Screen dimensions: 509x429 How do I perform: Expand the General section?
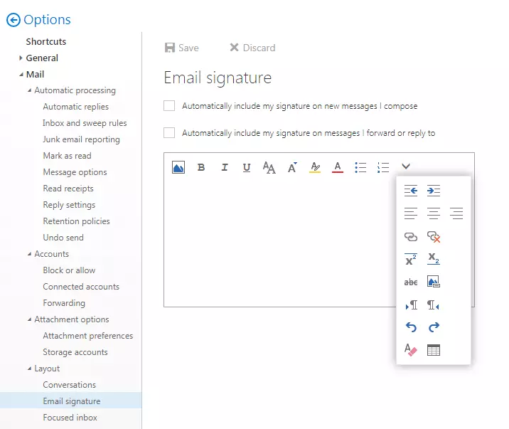pos(21,58)
